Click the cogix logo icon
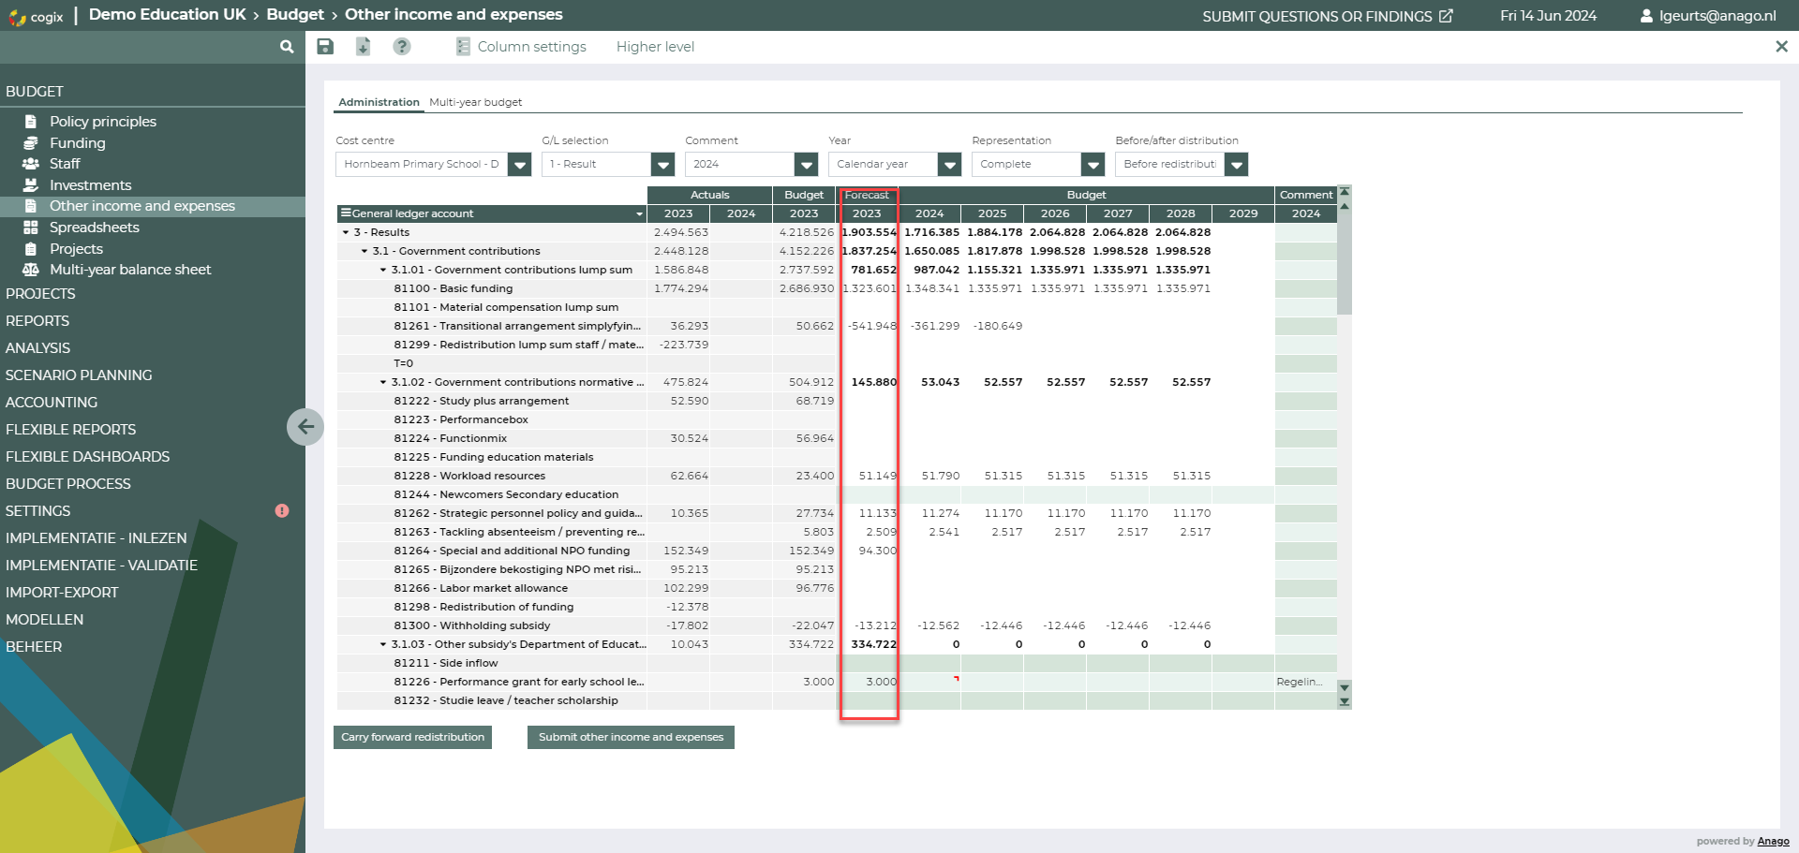This screenshot has width=1799, height=853. coord(17,17)
